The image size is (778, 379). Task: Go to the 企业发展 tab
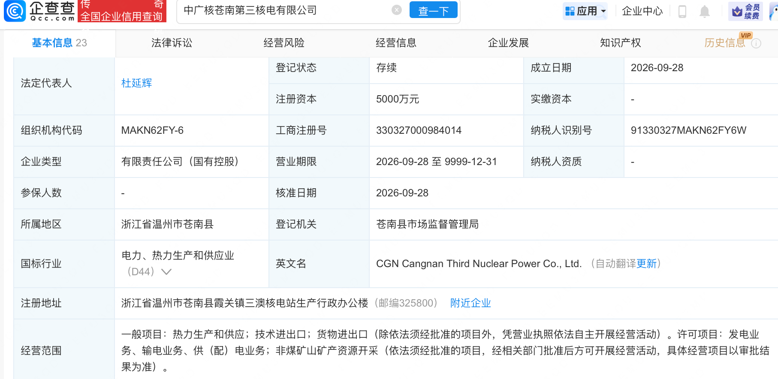coord(508,43)
